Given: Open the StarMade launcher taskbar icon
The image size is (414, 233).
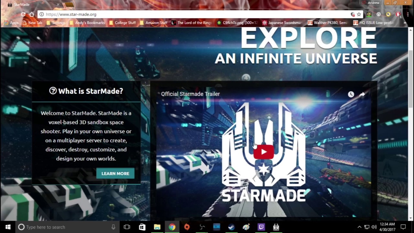Looking at the screenshot, I should (276, 227).
